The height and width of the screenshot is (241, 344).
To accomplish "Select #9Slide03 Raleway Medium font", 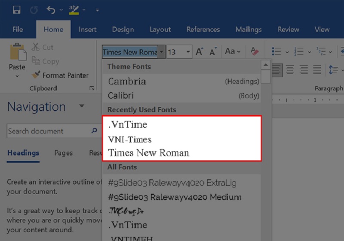I will [x=181, y=197].
